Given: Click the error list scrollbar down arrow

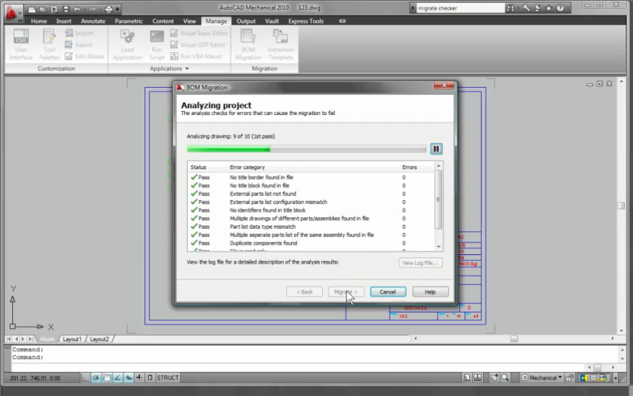Looking at the screenshot, I should click(438, 247).
